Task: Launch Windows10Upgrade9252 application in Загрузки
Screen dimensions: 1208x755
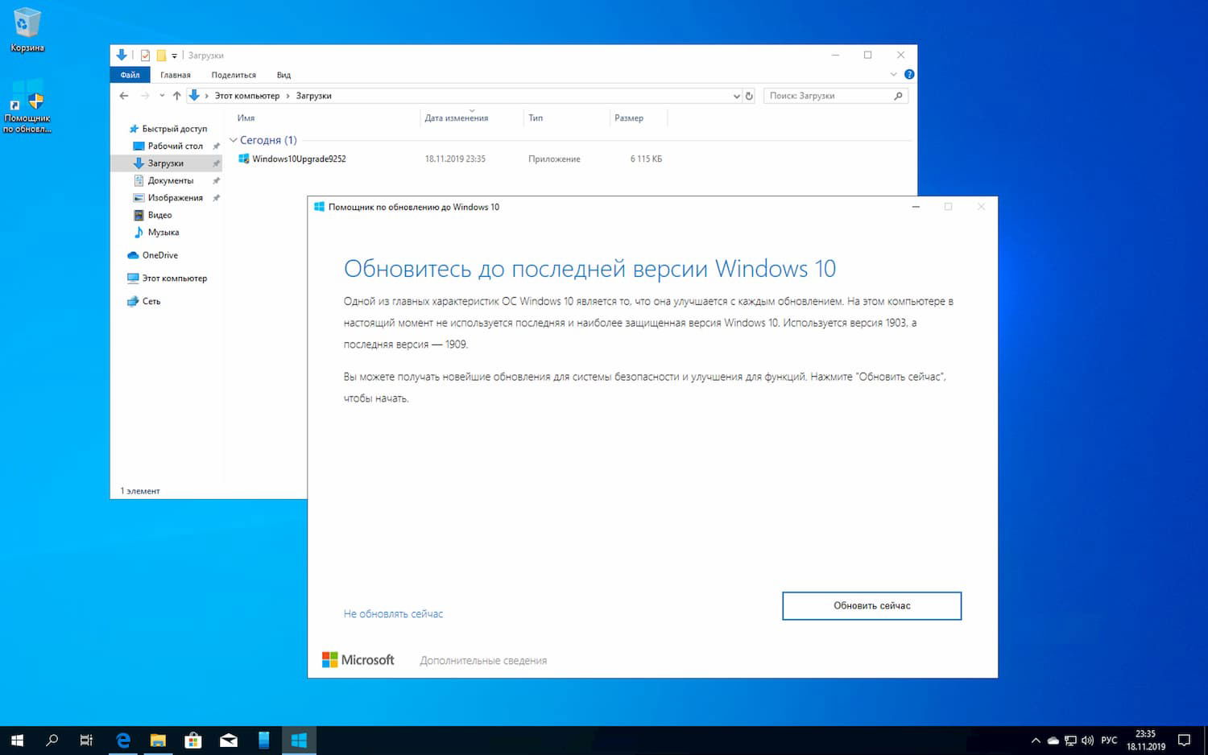Action: pyautogui.click(x=299, y=159)
